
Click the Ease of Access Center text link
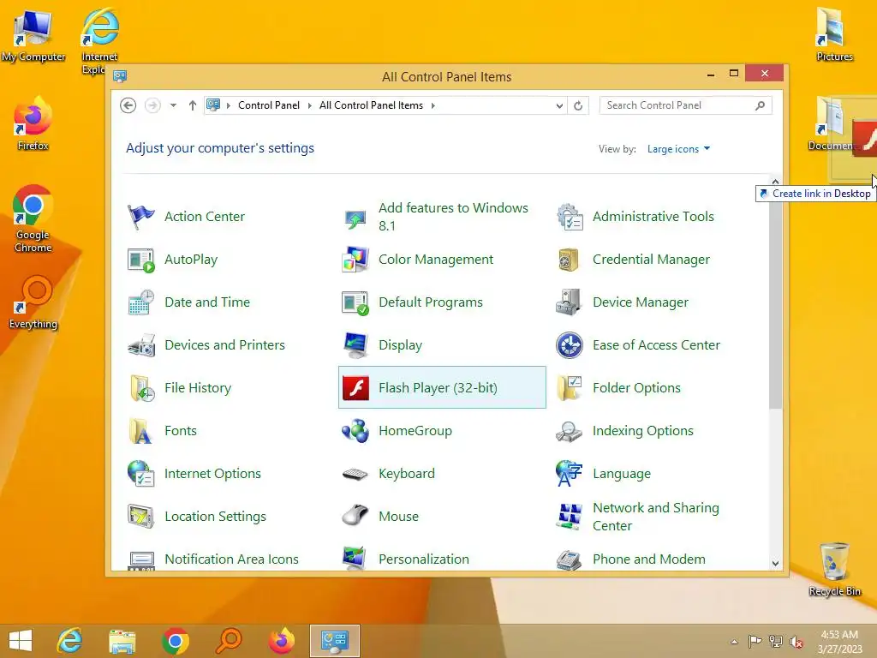[656, 345]
